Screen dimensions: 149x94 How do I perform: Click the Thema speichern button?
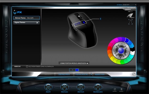coord(82,74)
